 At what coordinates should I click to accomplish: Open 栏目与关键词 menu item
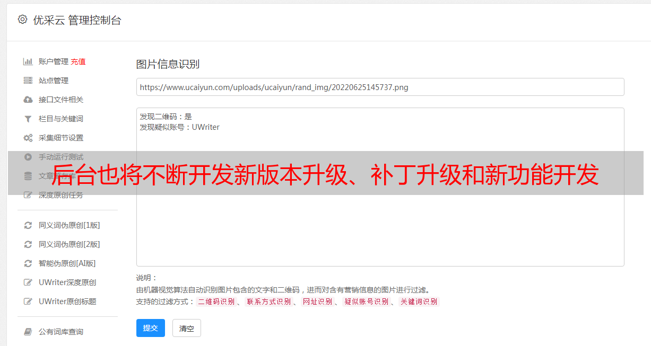61,119
